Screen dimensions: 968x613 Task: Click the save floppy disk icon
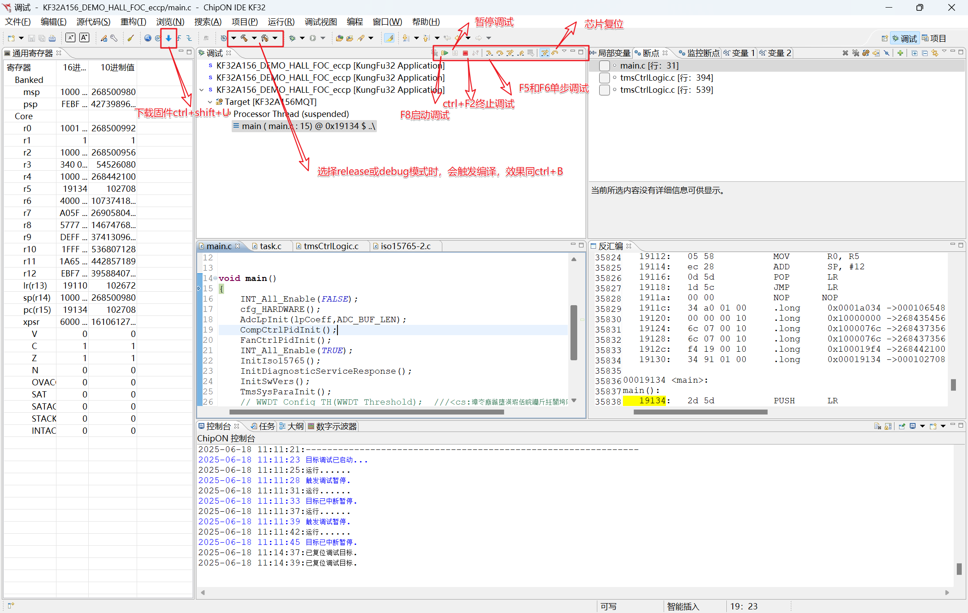coord(31,39)
